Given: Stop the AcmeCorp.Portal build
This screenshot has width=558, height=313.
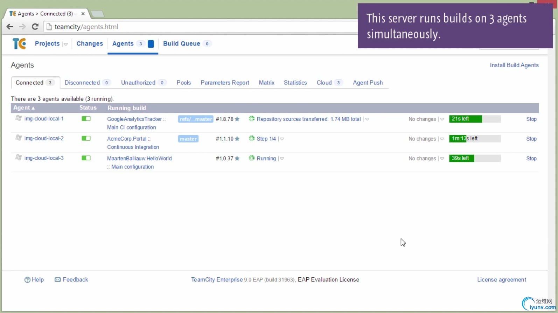Looking at the screenshot, I should (531, 139).
